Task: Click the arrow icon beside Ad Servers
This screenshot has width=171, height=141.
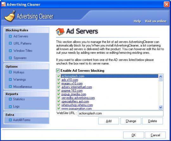Action: click(x=10, y=36)
